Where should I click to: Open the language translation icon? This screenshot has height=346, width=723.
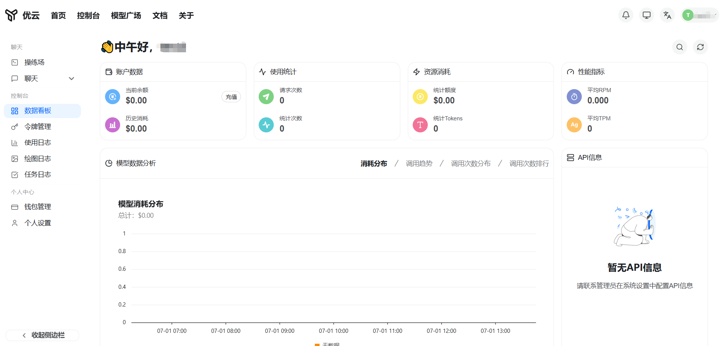tap(667, 15)
